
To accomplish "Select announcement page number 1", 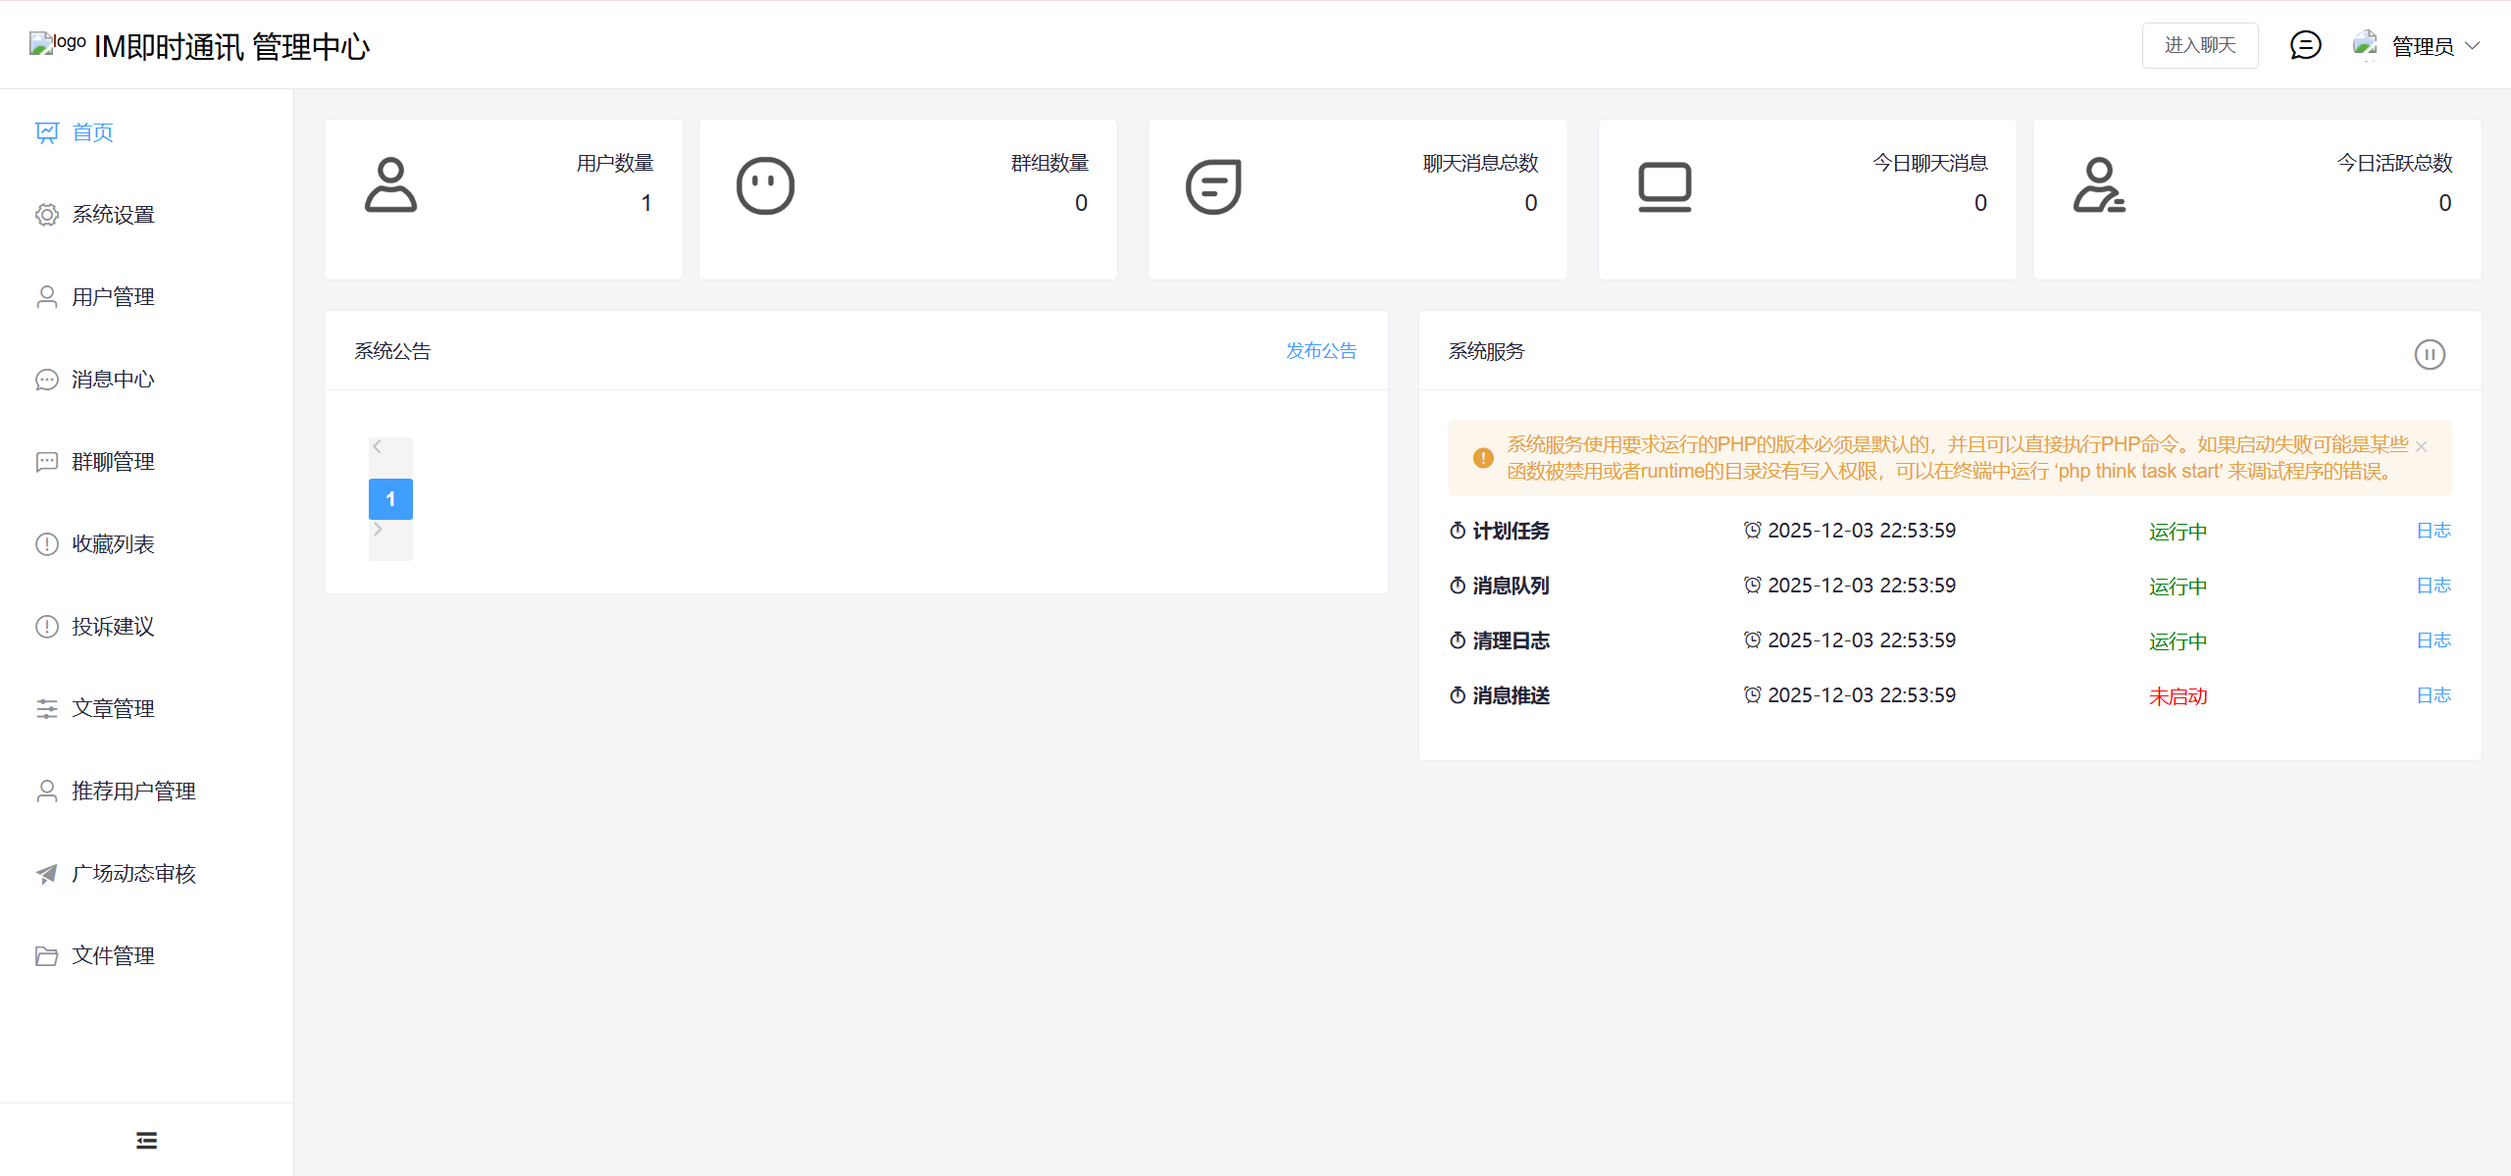I will click(x=390, y=499).
